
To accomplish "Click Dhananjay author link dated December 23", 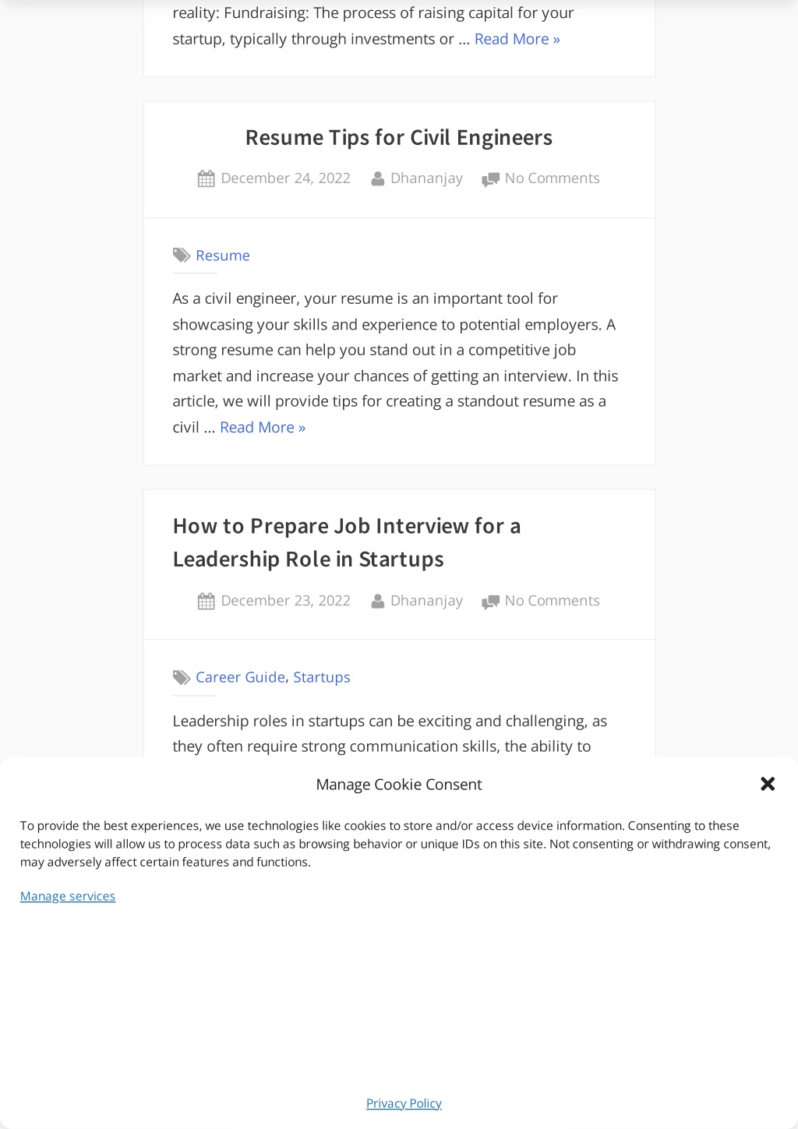I will click(426, 601).
